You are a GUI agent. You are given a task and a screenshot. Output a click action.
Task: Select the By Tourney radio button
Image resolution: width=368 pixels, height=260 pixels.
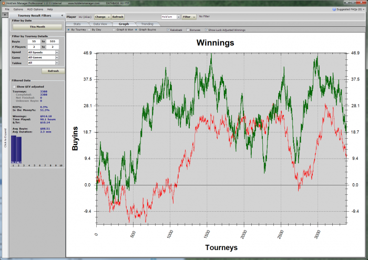pos(69,30)
